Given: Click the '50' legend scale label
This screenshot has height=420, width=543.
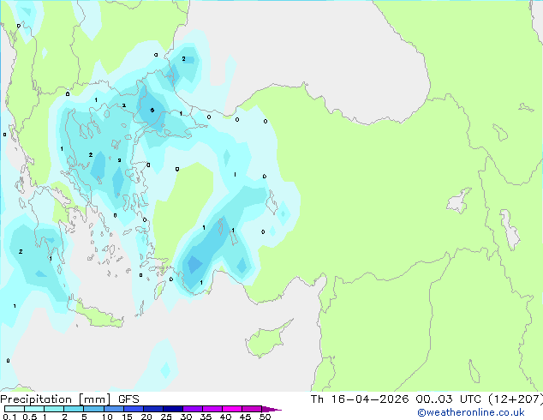Looking at the screenshot, I should [266, 417].
